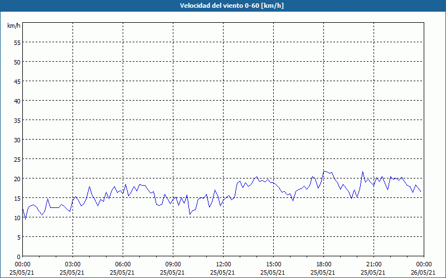Click the 21:00 time label

374,265
